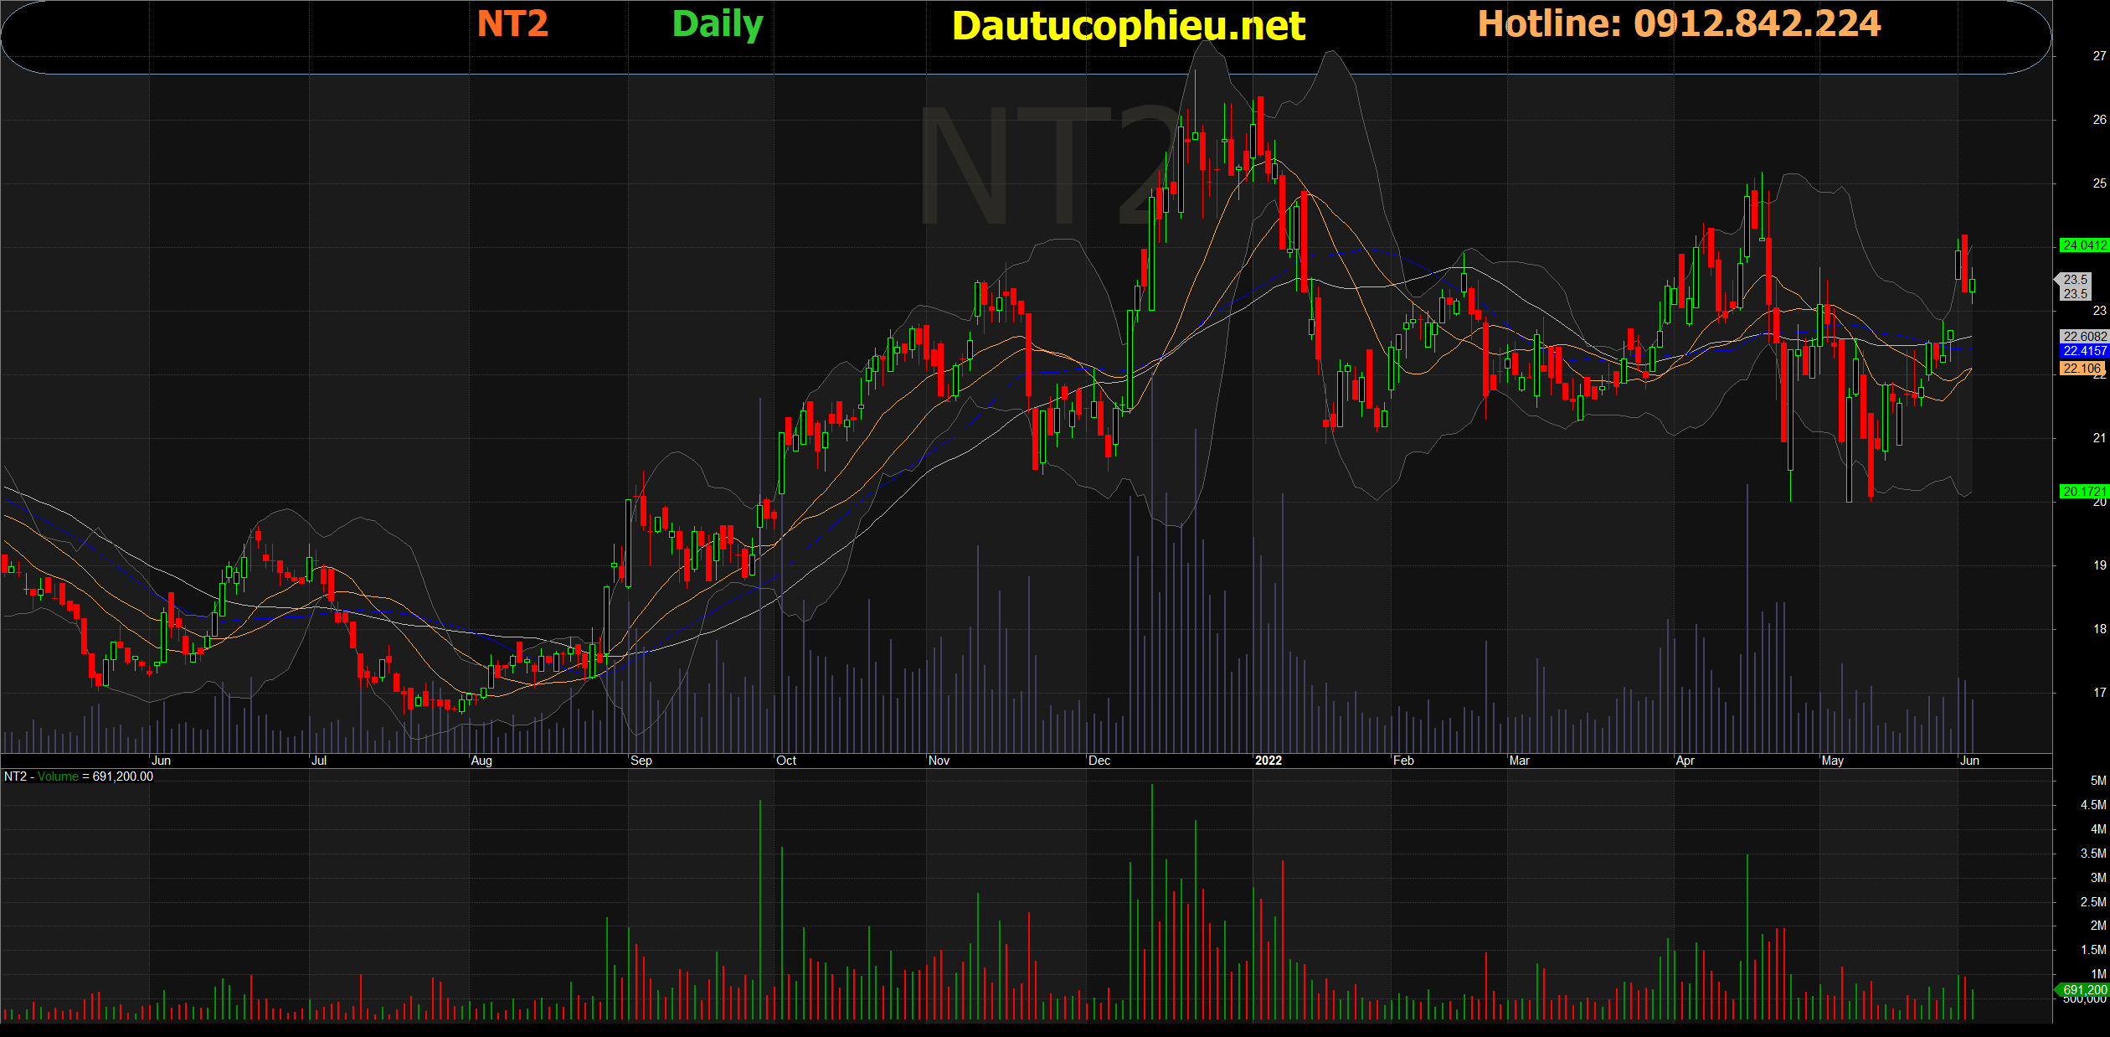The image size is (2110, 1037).
Task: Click the NT2 Volume legend label
Action: pos(79,776)
